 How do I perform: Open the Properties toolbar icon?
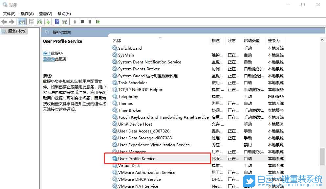pyautogui.click(x=32, y=22)
